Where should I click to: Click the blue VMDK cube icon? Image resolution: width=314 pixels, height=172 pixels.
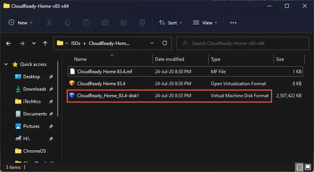tap(72, 95)
